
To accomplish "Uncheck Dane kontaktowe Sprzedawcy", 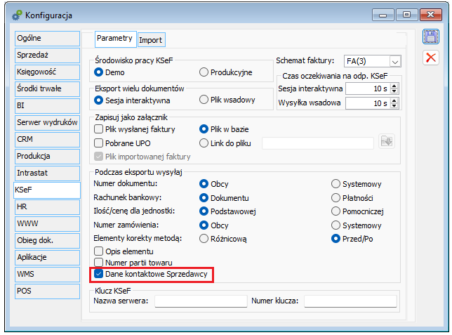I will tap(99, 274).
